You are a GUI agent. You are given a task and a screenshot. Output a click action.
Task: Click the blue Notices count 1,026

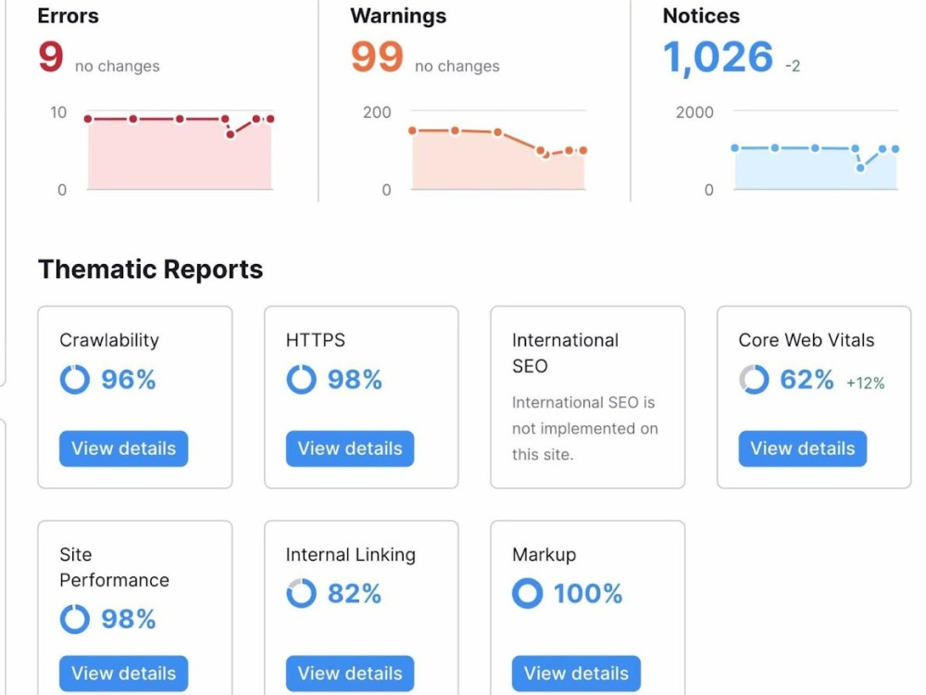click(718, 57)
